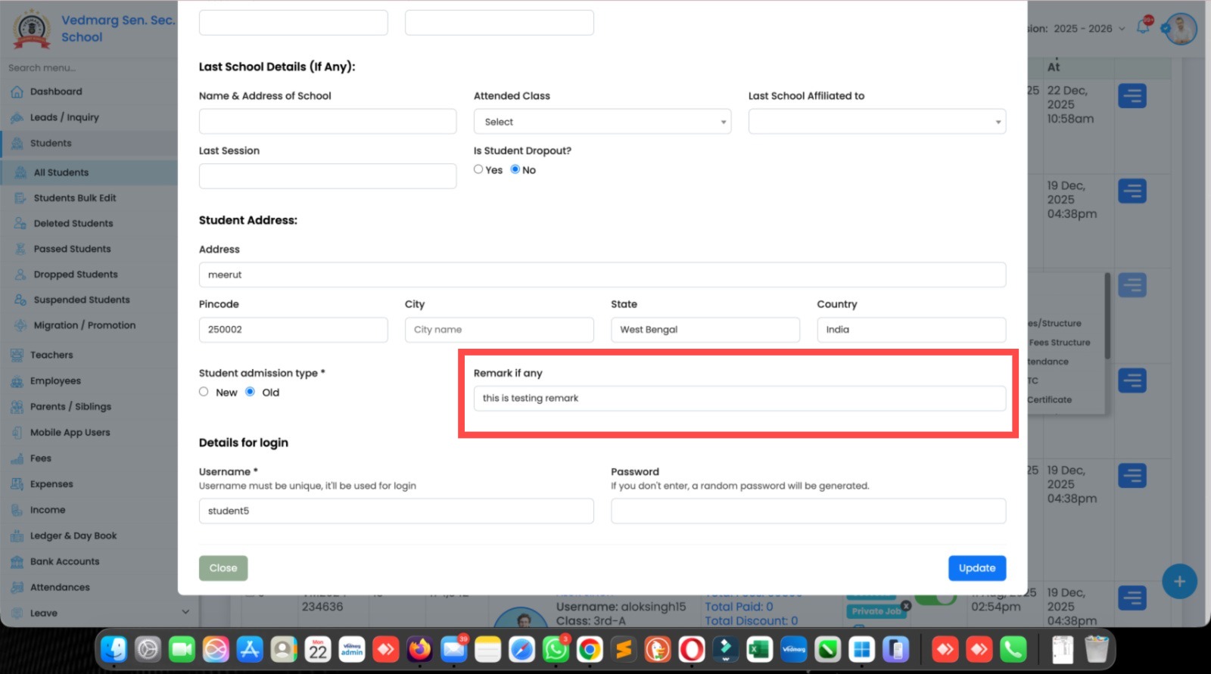The width and height of the screenshot is (1211, 674).
Task: Open the action menu for the 22 Dec row
Action: [x=1132, y=96]
